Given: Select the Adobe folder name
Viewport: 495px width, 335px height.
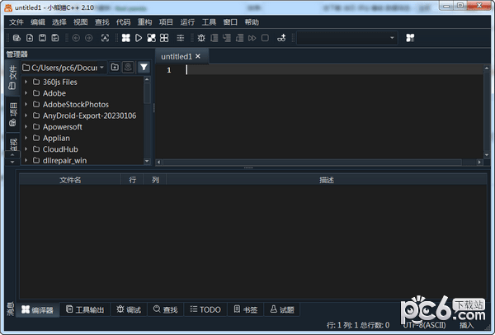Looking at the screenshot, I should coord(54,93).
